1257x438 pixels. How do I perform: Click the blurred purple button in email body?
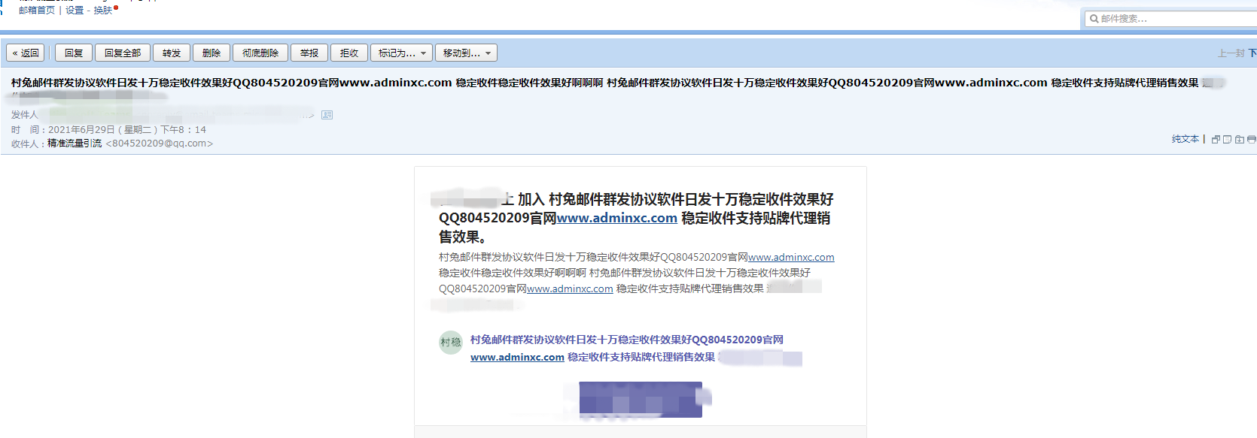pyautogui.click(x=641, y=400)
